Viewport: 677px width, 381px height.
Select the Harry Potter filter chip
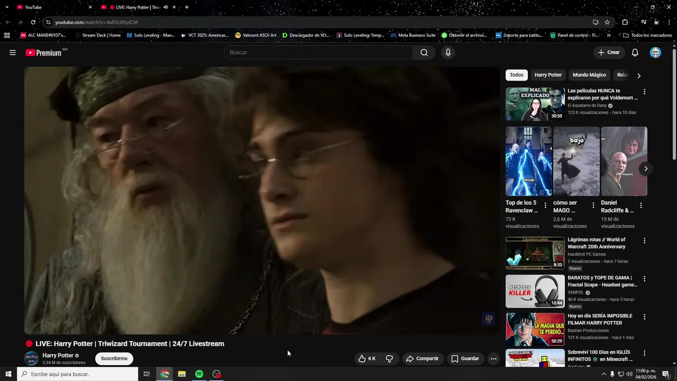[x=548, y=75]
